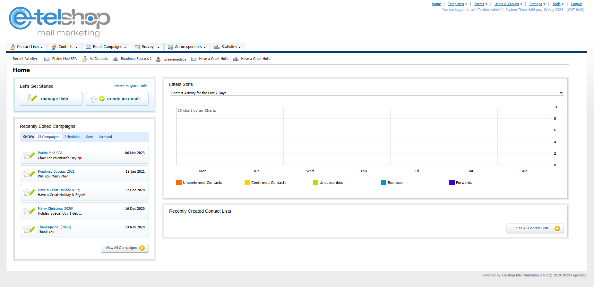Screen dimensions: 594x287
Task: Switch to the Scheduled campaigns tab
Action: click(x=72, y=137)
